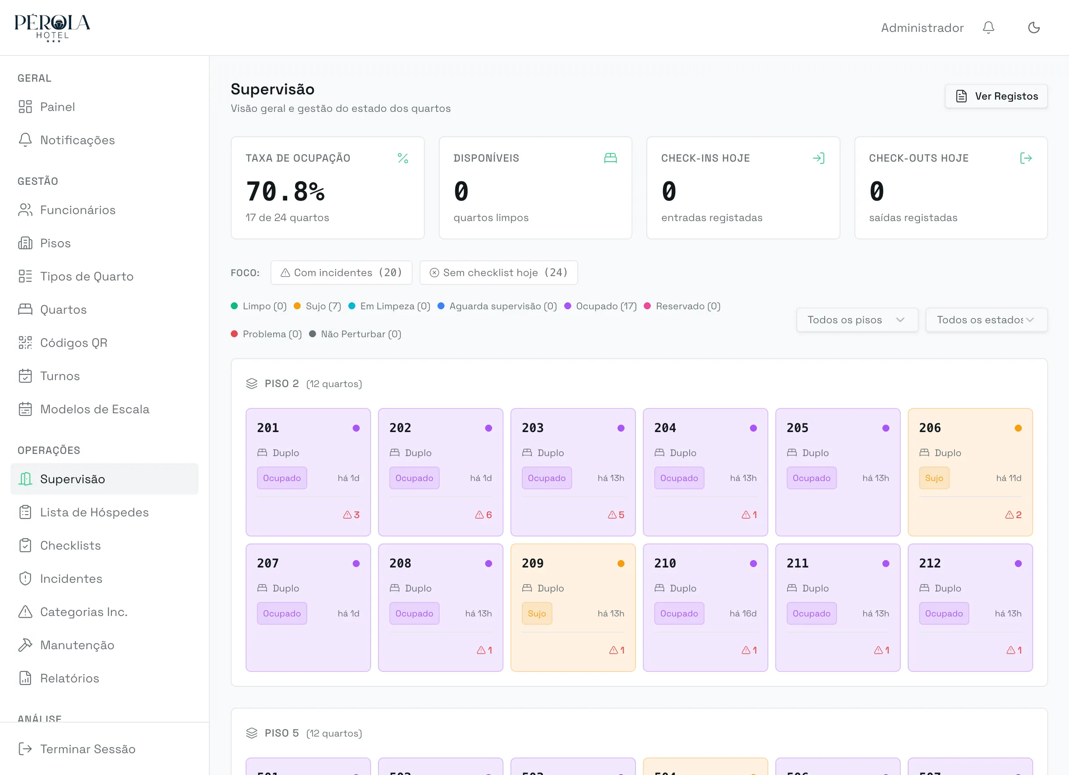
Task: Click the Relatórios chart icon
Action: [x=25, y=678]
